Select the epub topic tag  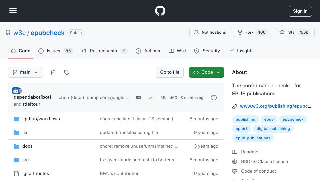click(x=269, y=119)
